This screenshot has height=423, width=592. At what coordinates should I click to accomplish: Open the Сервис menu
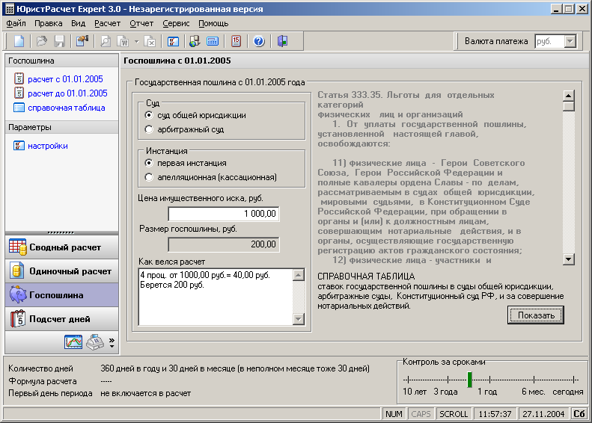pyautogui.click(x=176, y=23)
